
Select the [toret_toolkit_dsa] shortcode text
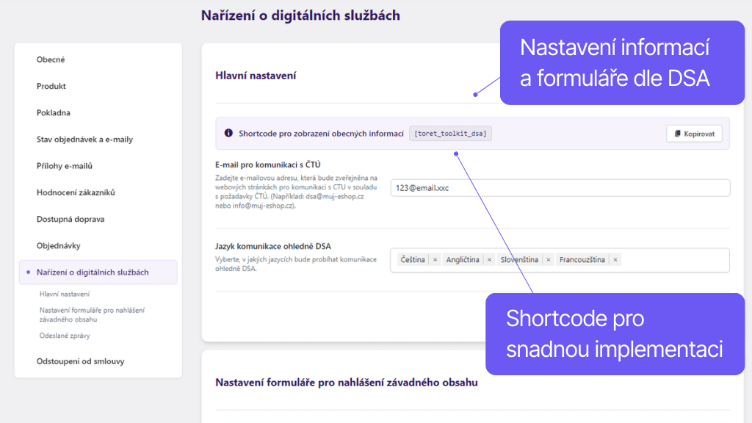click(x=450, y=134)
